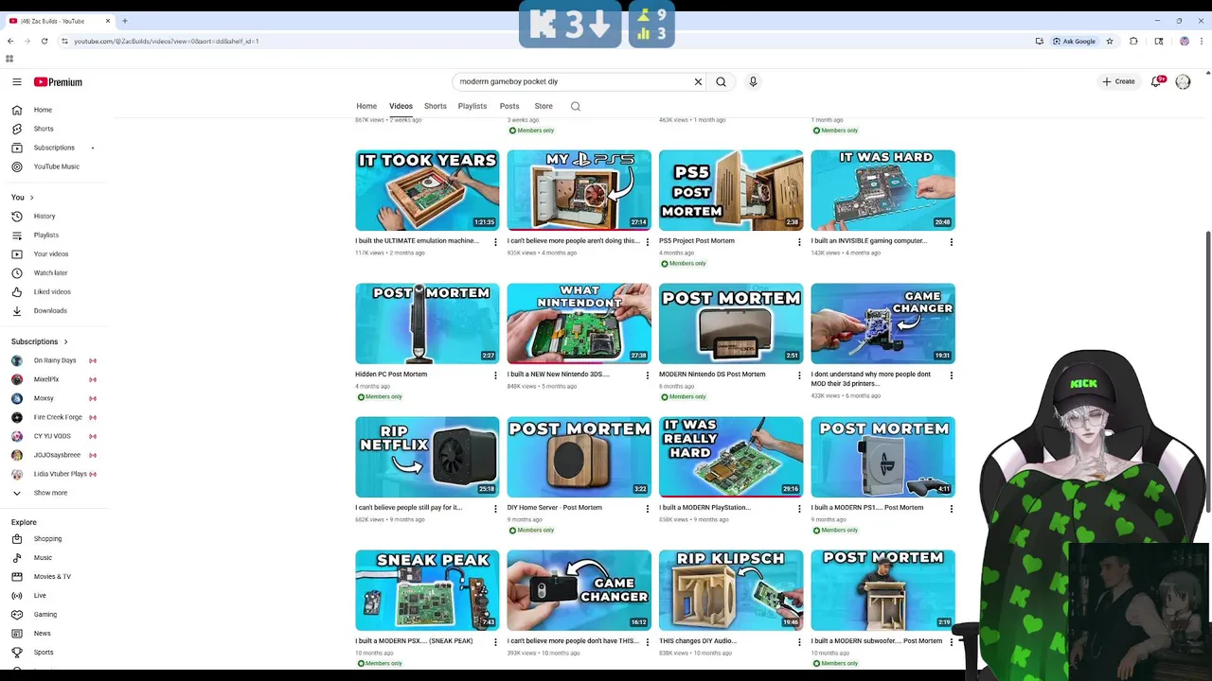The image size is (1212, 681).
Task: Open the SNEAK PEAK PSX video thumbnail
Action: [427, 590]
